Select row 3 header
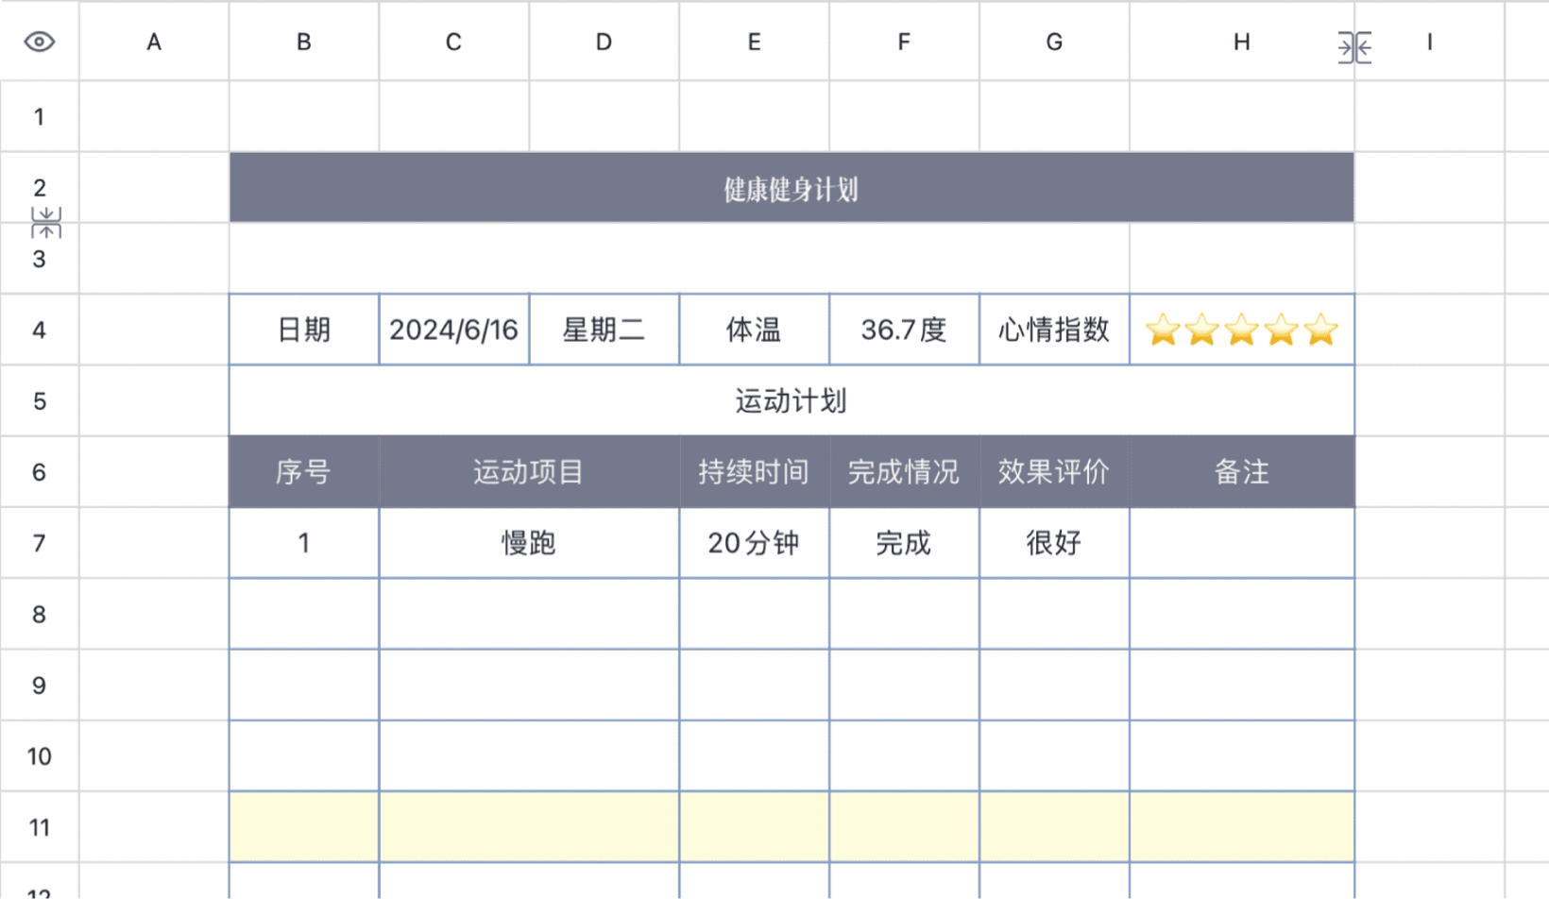The width and height of the screenshot is (1549, 899). [x=39, y=259]
